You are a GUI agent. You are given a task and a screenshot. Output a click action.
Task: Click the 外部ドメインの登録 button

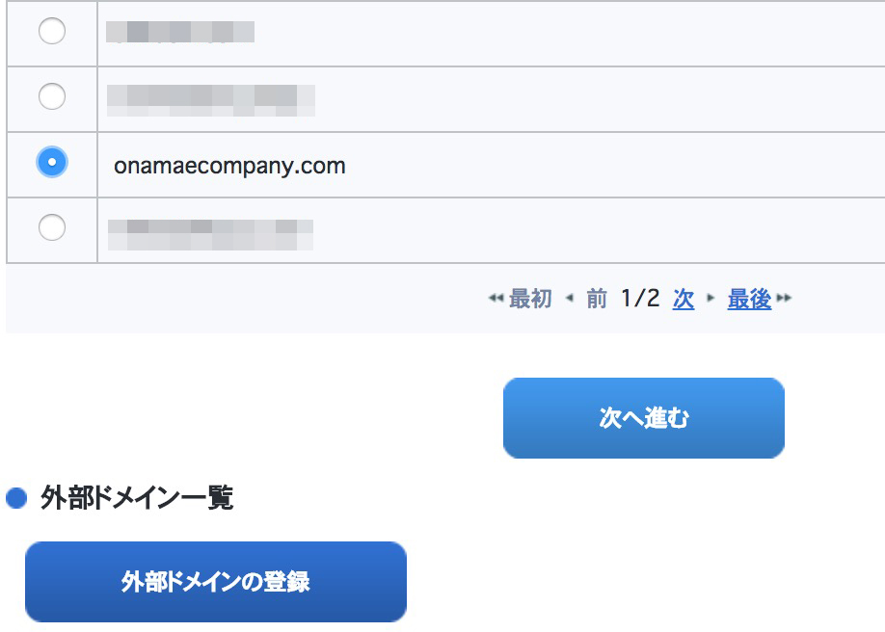tap(216, 582)
